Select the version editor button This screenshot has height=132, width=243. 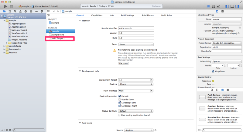tap(218, 6)
